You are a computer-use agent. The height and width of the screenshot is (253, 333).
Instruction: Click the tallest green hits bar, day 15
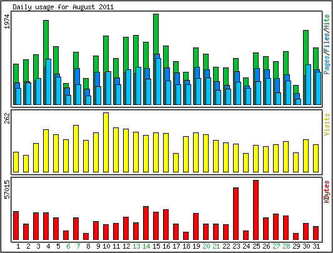point(156,34)
